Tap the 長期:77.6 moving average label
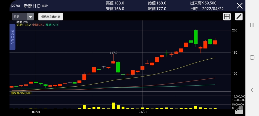This screenshot has height=116, width=259. tap(52, 25)
